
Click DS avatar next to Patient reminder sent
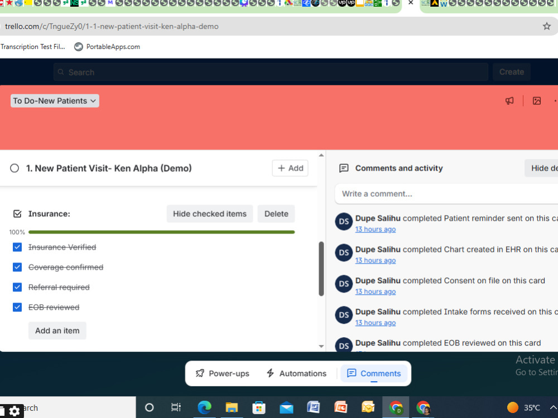[x=344, y=221]
